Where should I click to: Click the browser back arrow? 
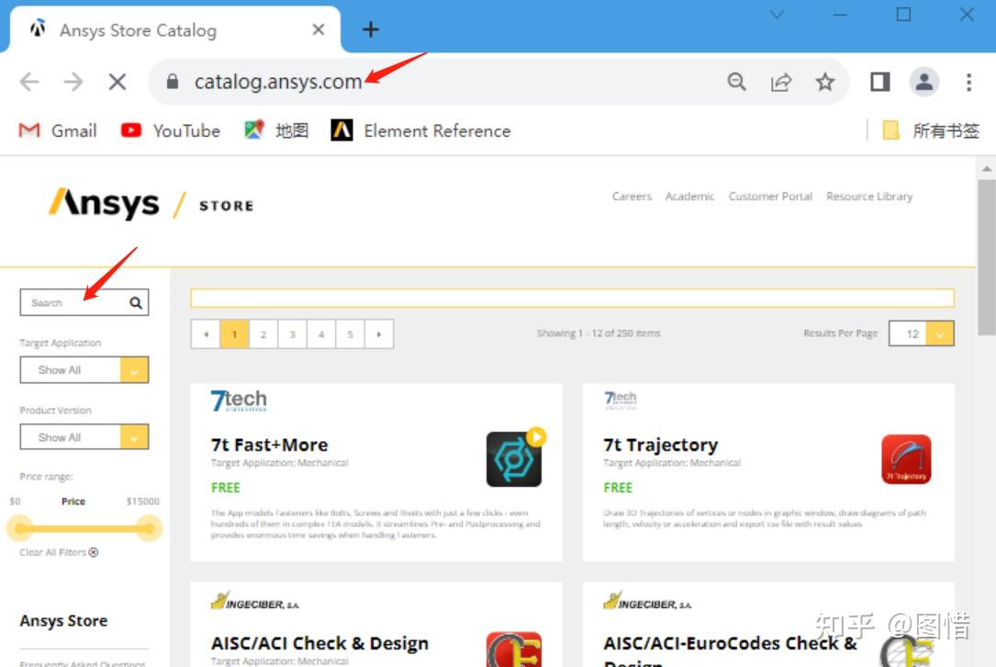29,82
